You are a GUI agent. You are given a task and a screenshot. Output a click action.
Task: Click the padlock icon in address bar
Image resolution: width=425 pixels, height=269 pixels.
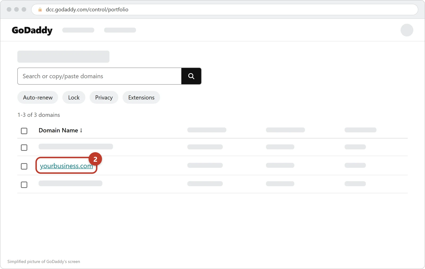pos(40,10)
